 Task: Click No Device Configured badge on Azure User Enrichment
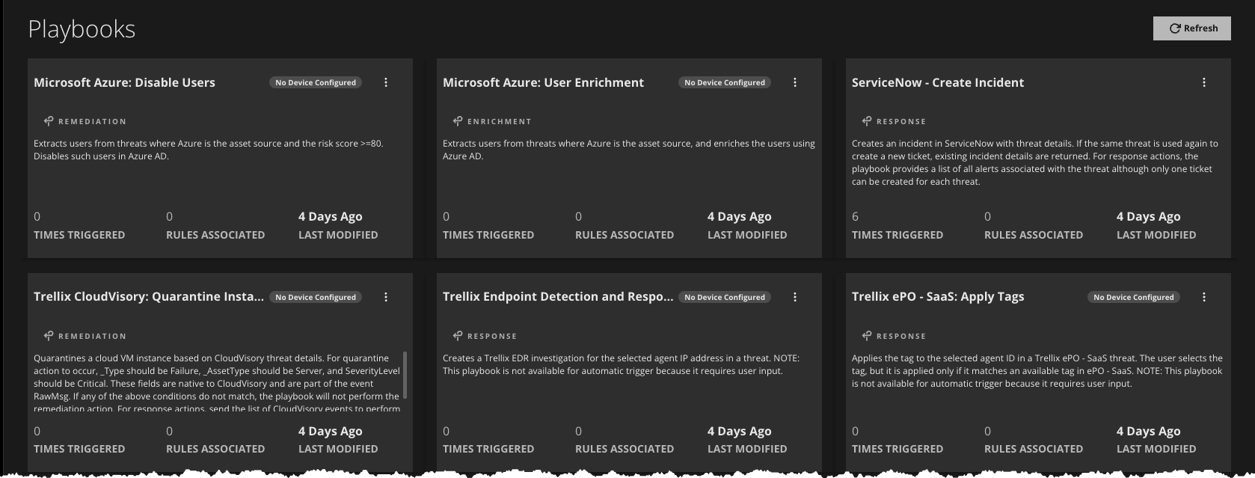pyautogui.click(x=725, y=82)
